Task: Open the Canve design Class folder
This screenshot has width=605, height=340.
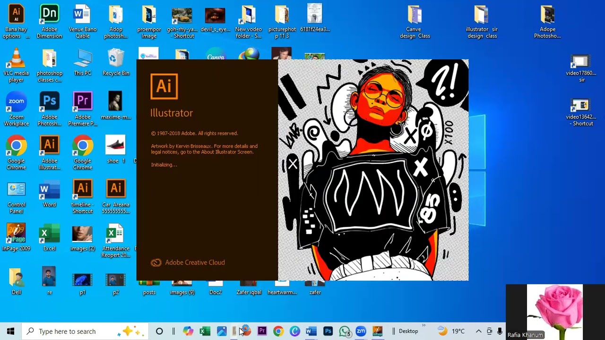Action: click(x=415, y=21)
